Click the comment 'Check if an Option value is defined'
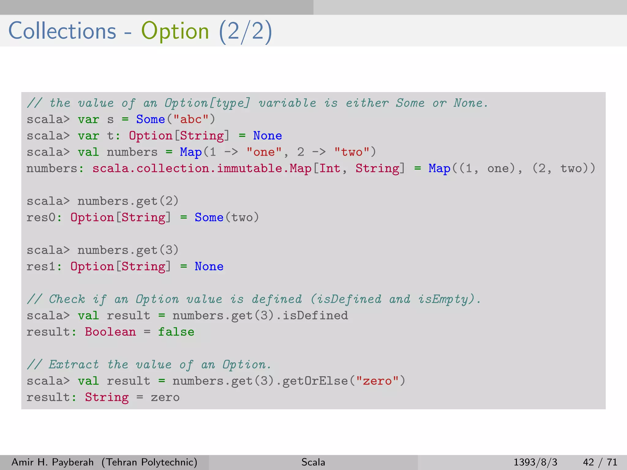 click(x=254, y=299)
